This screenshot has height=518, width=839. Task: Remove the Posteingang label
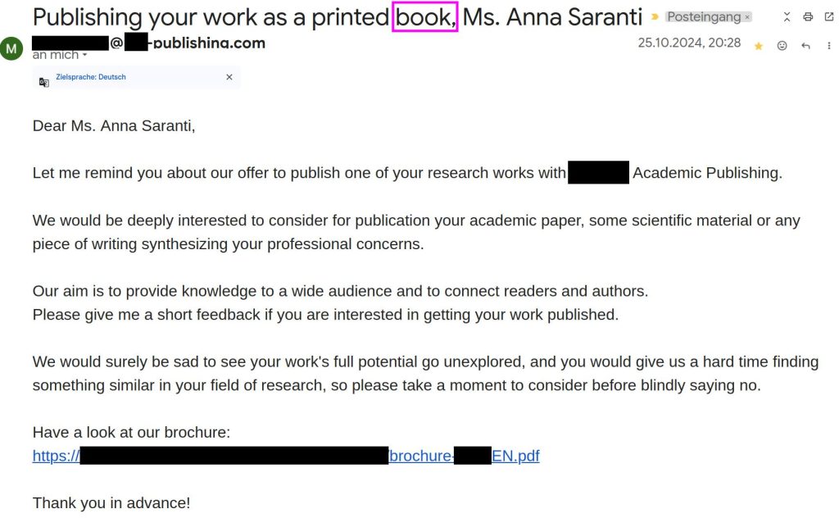747,17
